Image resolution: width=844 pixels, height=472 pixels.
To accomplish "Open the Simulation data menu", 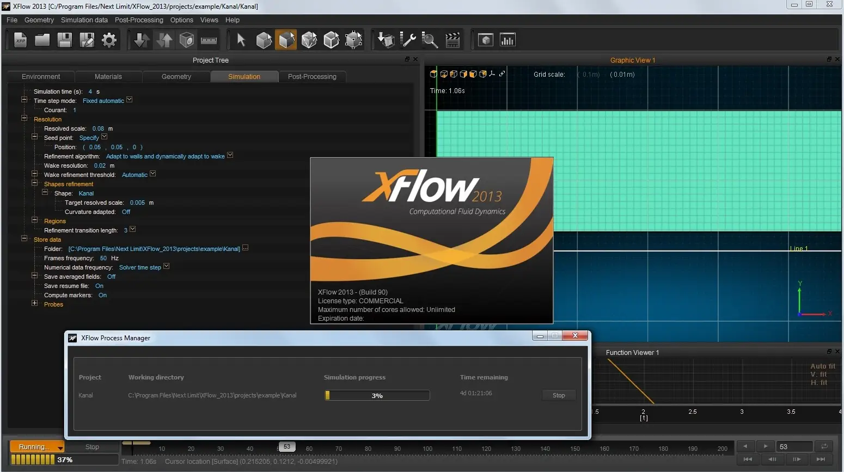I will [x=84, y=20].
